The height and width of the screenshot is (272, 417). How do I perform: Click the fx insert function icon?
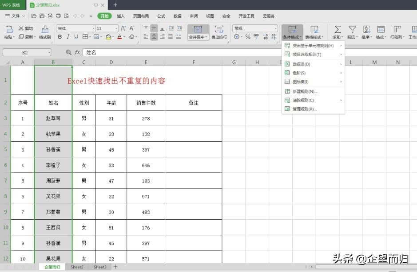(x=77, y=52)
